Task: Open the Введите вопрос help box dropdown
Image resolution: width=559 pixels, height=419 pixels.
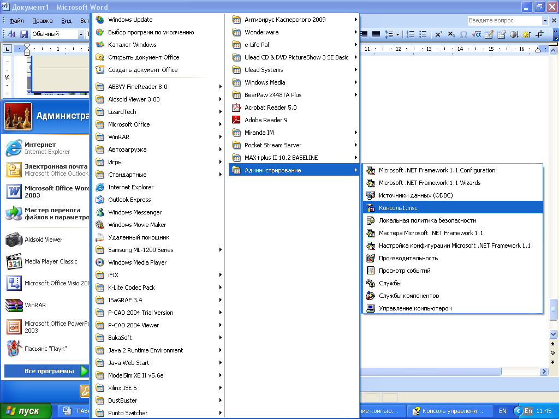Action: tap(544, 21)
